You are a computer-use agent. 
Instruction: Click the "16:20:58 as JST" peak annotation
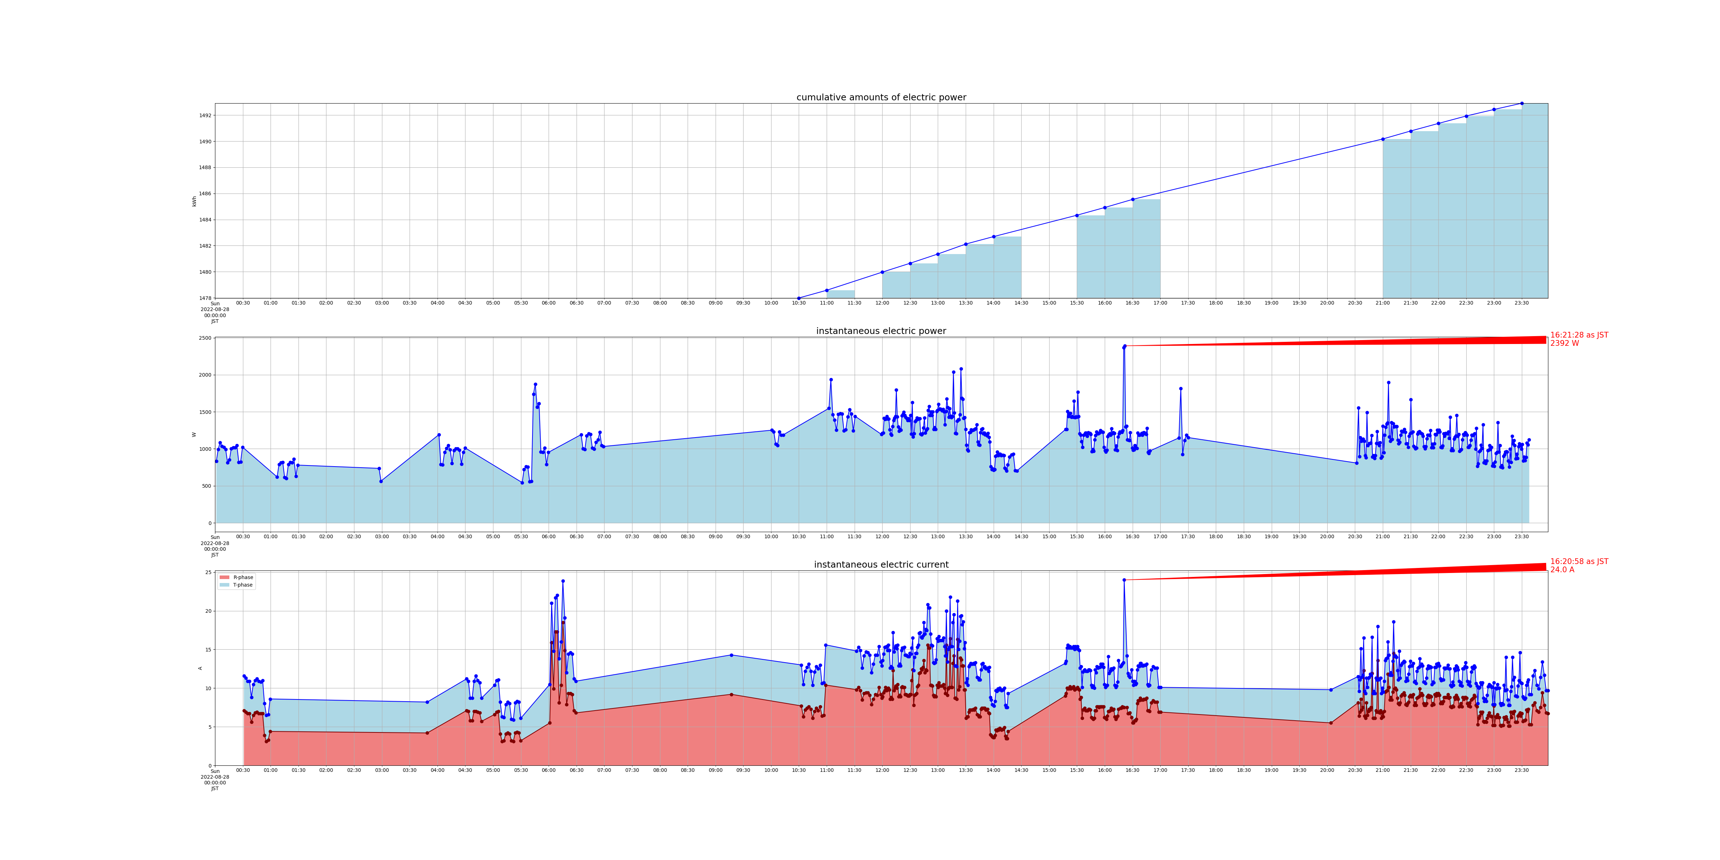click(1579, 562)
